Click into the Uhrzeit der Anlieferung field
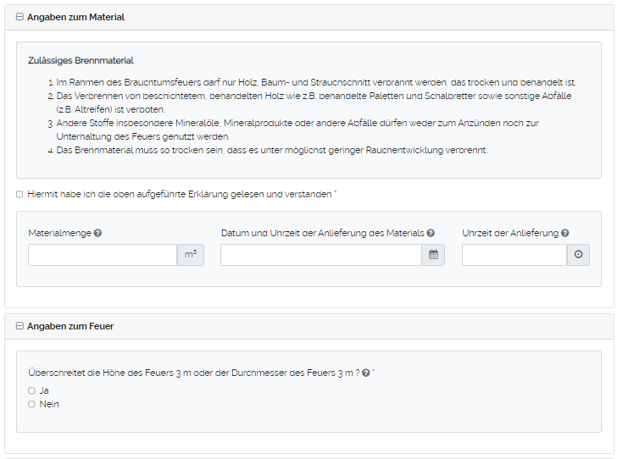 [x=514, y=255]
